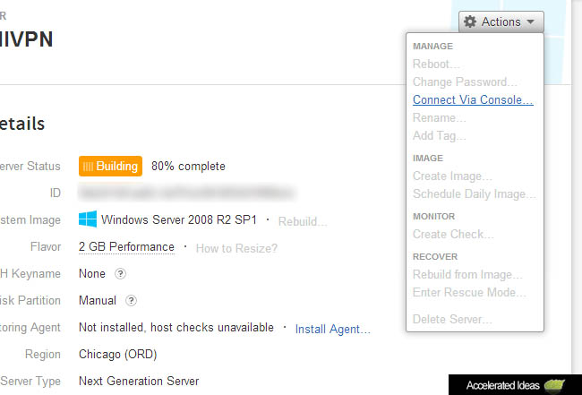The image size is (582, 395).
Task: Open the Install Agent link
Action: [332, 330]
